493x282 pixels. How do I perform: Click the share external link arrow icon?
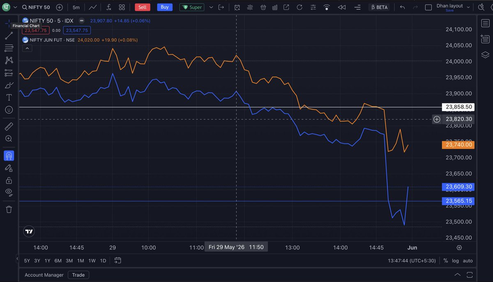(x=286, y=7)
